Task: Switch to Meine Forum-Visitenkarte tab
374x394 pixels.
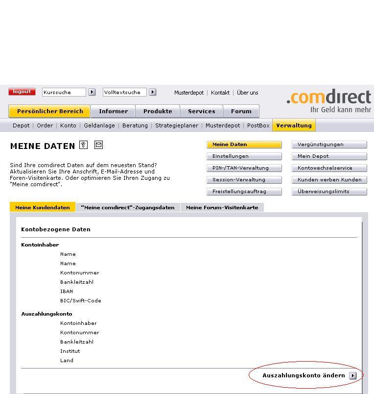Action: click(222, 208)
